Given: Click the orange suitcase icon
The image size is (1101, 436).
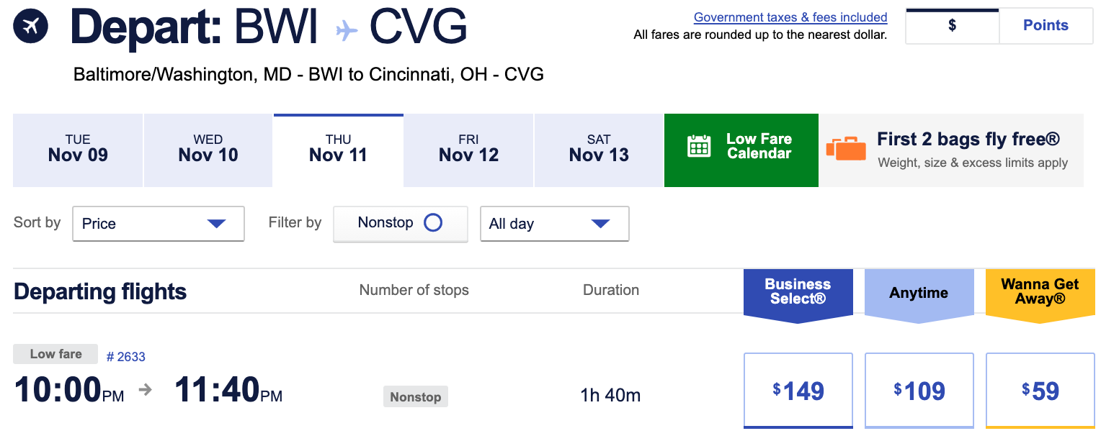Looking at the screenshot, I should 846,149.
